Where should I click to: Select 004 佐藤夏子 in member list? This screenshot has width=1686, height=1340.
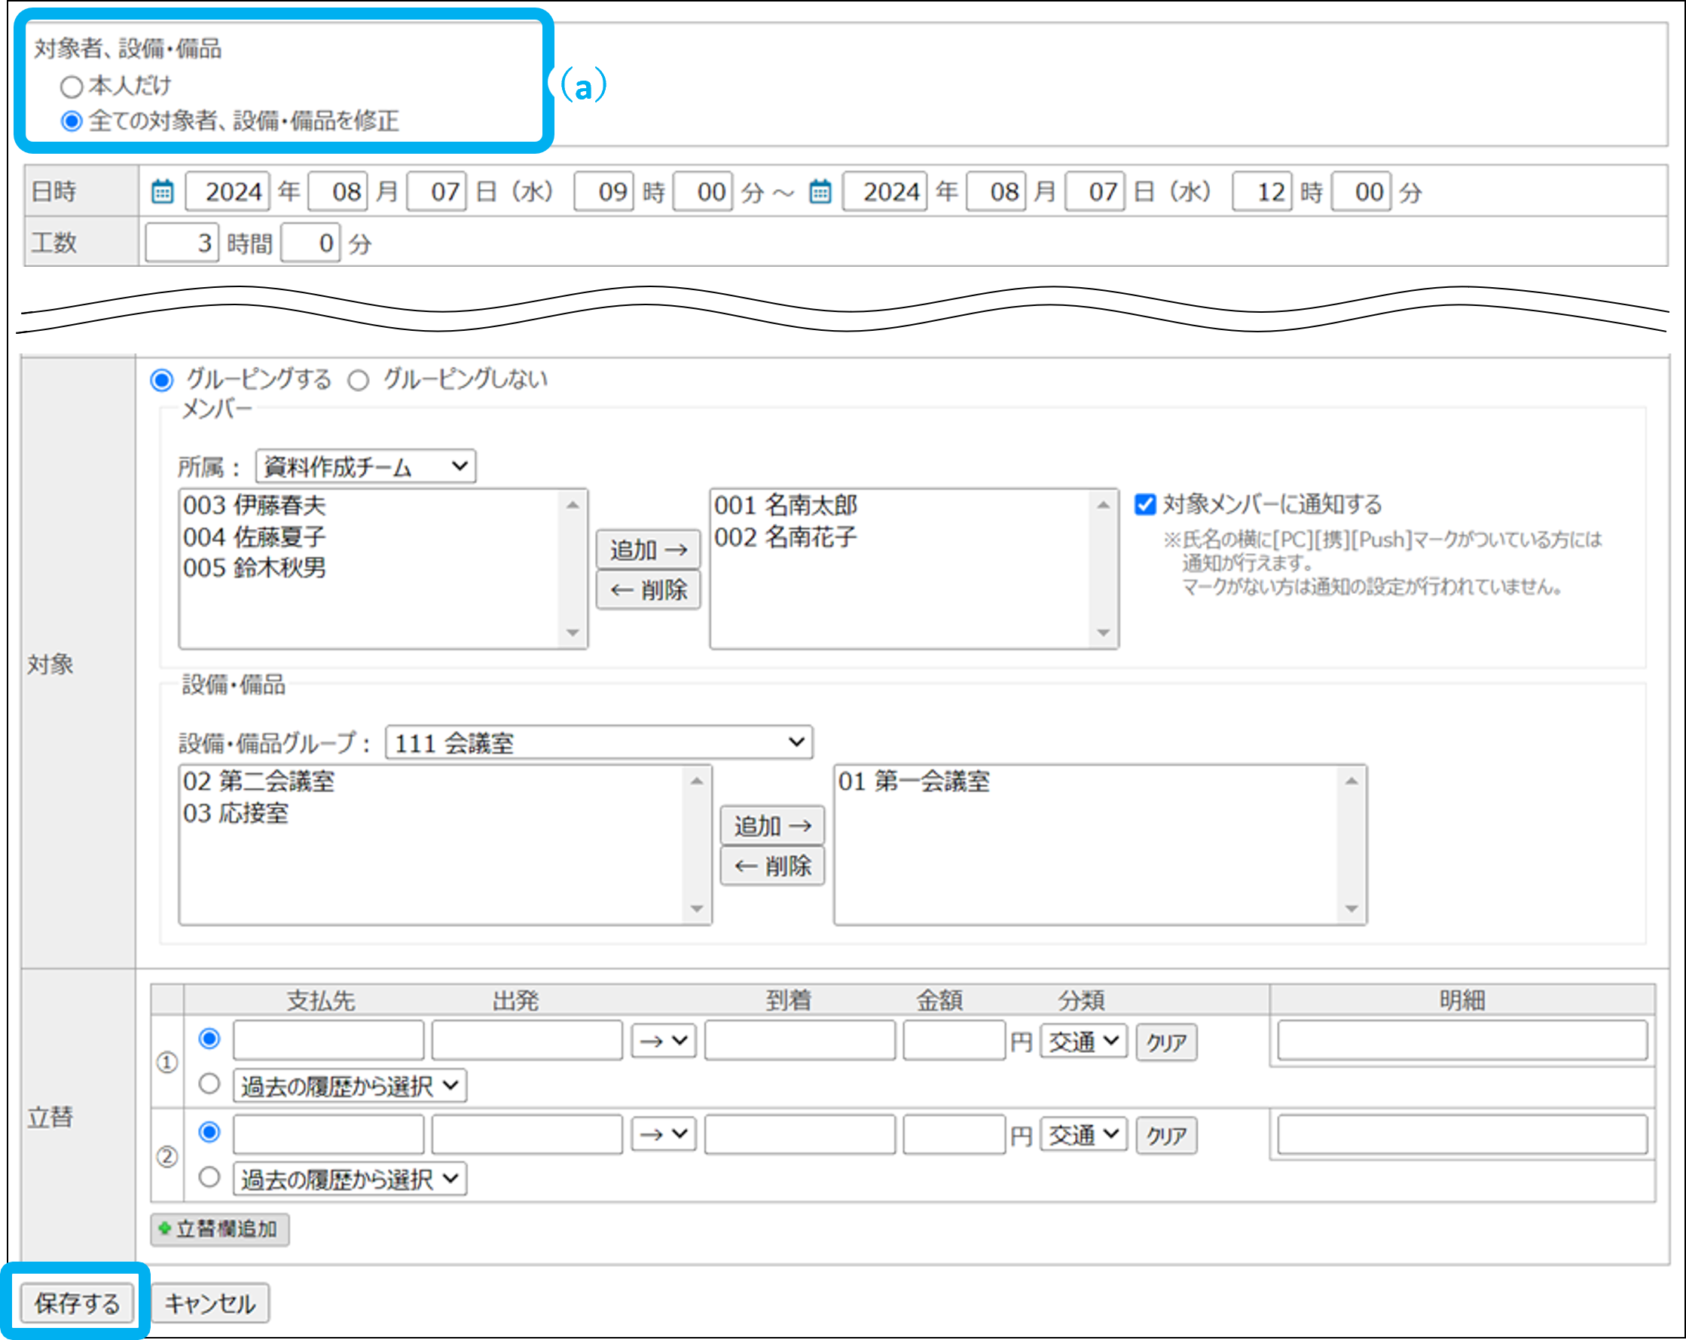tap(254, 537)
